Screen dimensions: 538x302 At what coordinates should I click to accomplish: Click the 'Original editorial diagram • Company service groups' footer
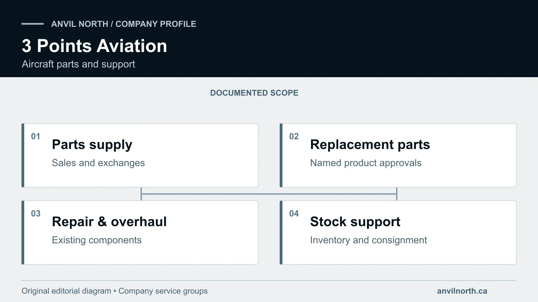[115, 291]
